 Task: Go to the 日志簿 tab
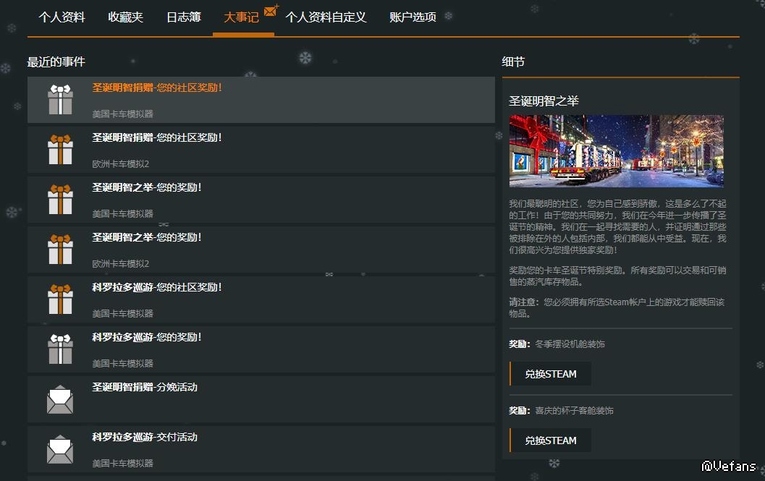183,17
